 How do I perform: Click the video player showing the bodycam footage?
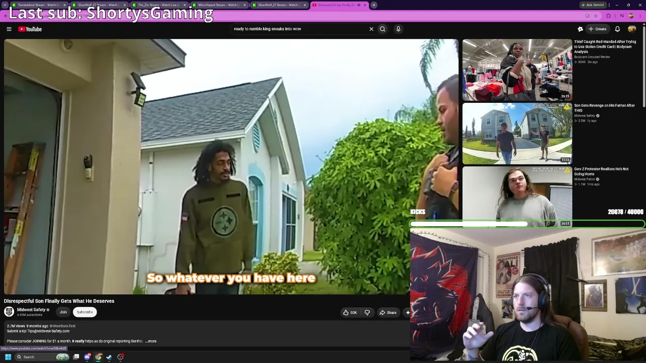pos(231,167)
